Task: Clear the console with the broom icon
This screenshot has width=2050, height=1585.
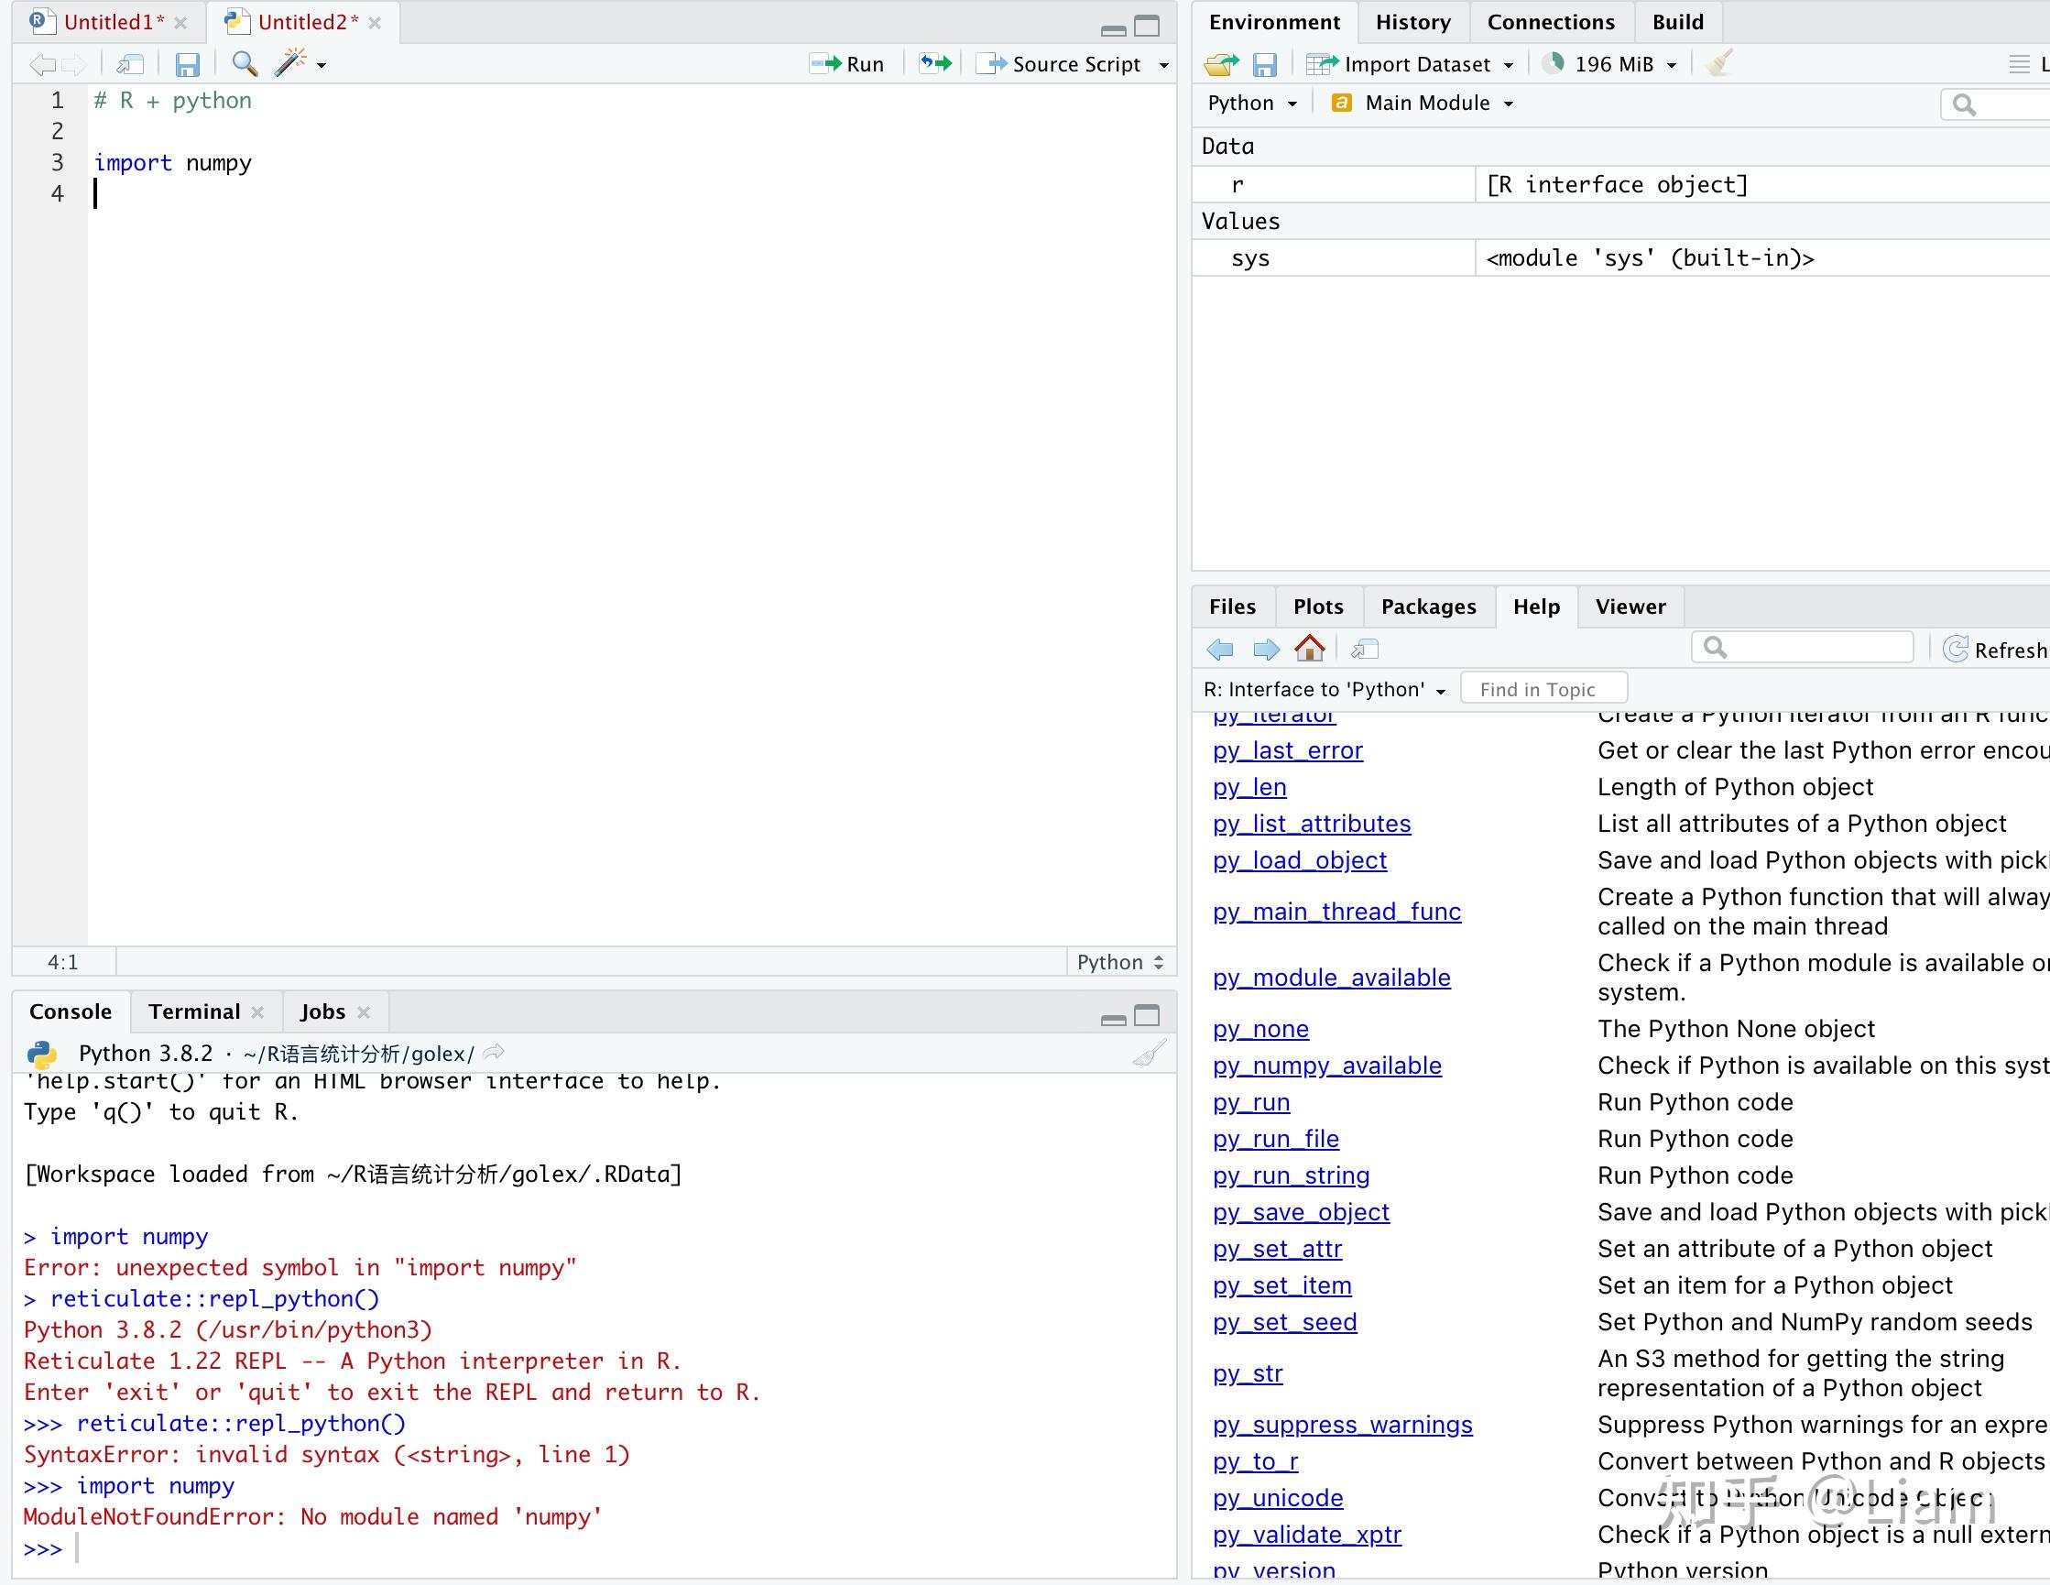Action: [x=1151, y=1053]
